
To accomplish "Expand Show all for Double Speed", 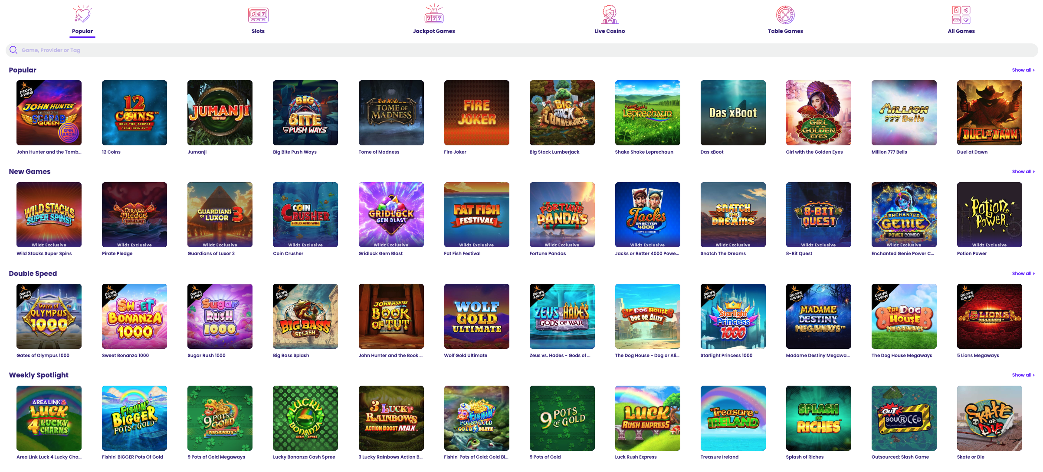I will coord(1023,273).
